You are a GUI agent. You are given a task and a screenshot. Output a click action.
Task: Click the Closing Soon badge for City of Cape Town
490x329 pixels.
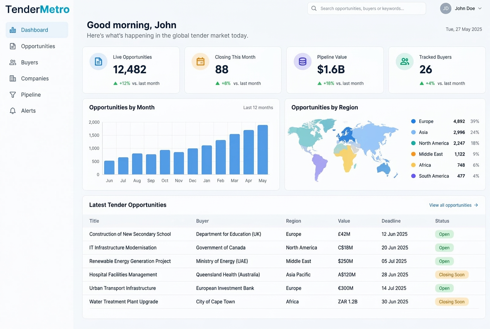pyautogui.click(x=452, y=302)
